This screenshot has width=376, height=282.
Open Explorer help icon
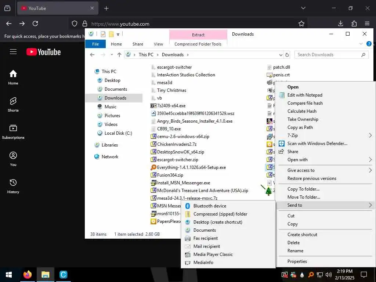pos(369,44)
